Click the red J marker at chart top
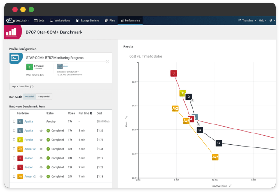The image size is (280, 193). tap(173, 73)
